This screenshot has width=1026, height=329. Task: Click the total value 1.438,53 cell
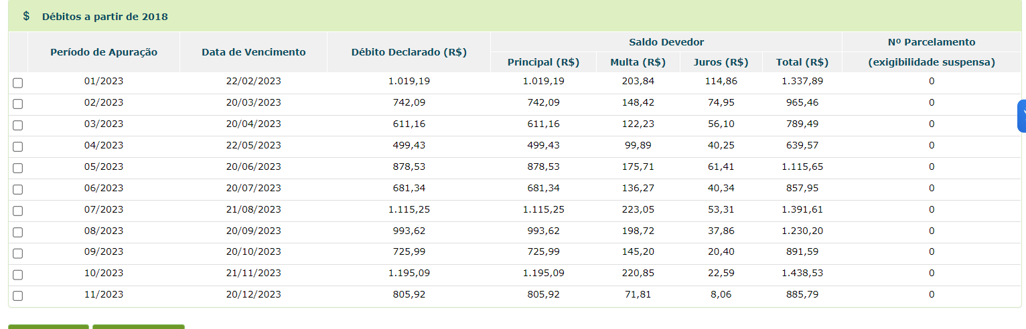tap(802, 273)
